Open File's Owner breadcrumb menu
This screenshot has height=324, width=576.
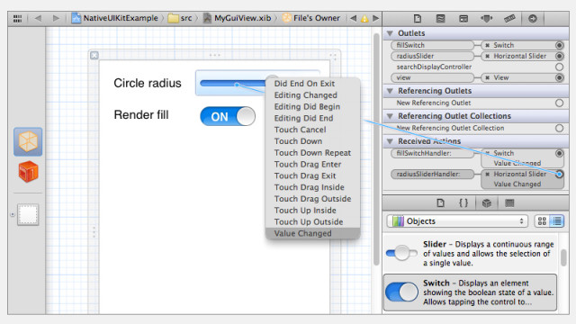(x=311, y=18)
